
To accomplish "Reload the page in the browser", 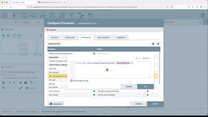I will [11, 7].
